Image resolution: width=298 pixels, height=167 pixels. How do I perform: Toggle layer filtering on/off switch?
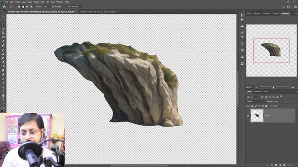point(281,96)
